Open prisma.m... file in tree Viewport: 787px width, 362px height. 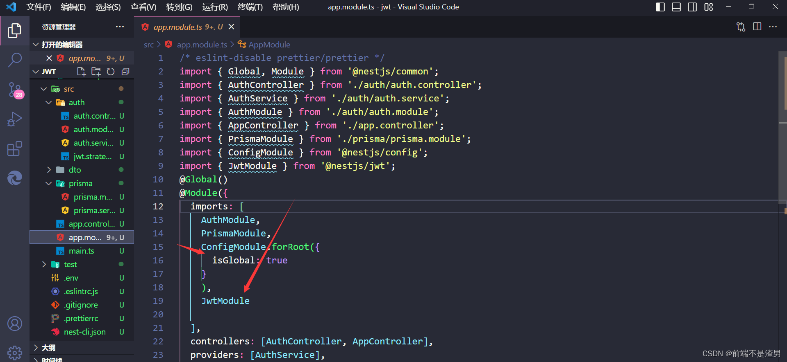coord(82,197)
